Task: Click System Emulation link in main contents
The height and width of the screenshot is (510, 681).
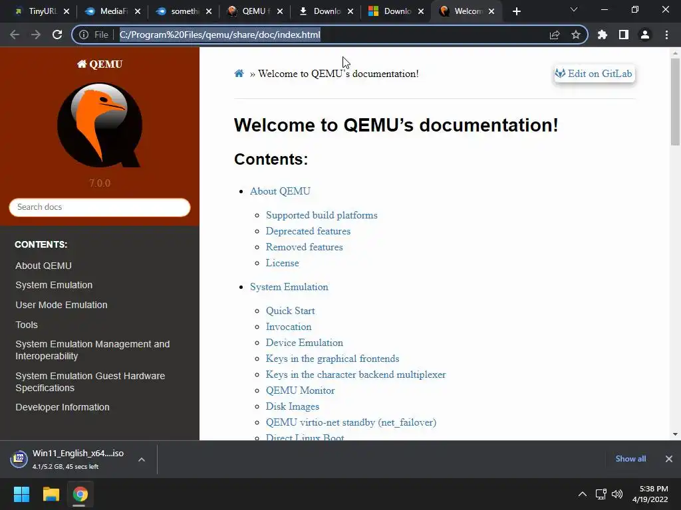Action: (x=289, y=287)
